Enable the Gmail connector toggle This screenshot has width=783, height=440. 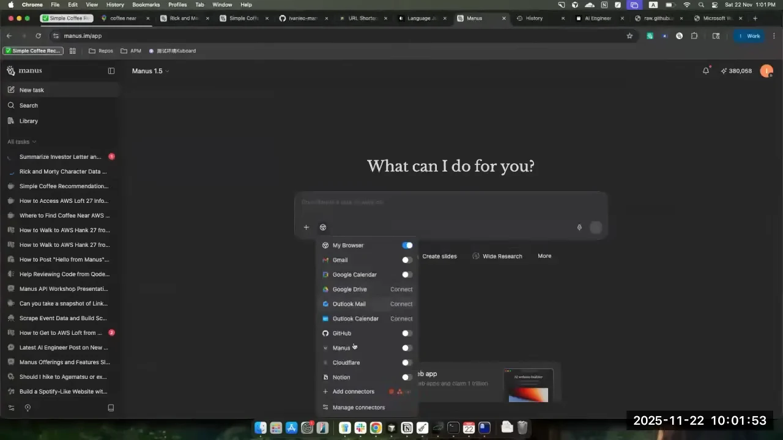coord(407,260)
